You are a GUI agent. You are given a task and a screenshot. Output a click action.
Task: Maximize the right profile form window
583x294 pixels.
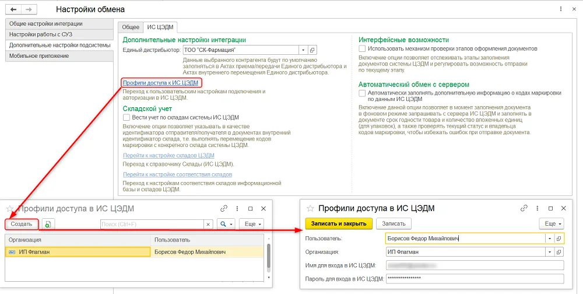pos(551,208)
